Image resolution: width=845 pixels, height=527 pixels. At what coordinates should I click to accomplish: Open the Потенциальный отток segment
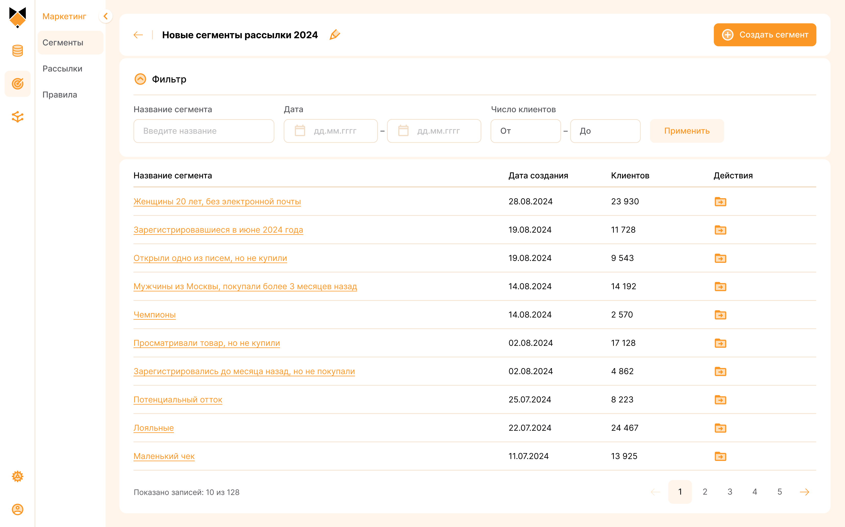178,400
